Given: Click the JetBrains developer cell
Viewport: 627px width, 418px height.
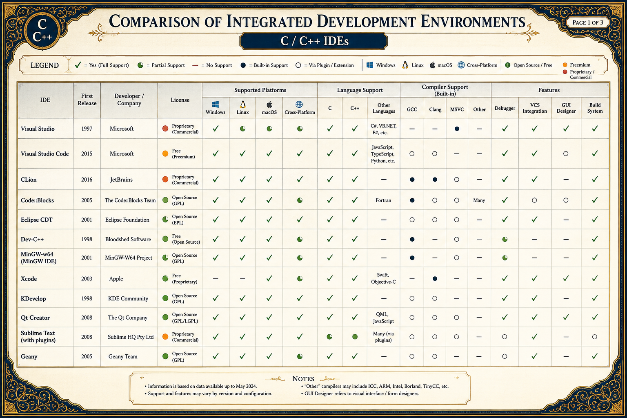Looking at the screenshot, I should [x=121, y=180].
